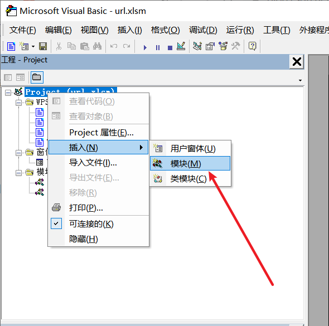Insert a 模块(M) from submenu
Viewport: 329px width, 326px height.
point(190,163)
